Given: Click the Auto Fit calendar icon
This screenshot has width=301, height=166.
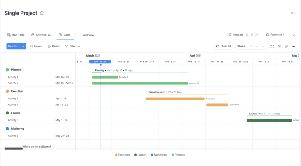Looking at the screenshot, I should [217, 46].
